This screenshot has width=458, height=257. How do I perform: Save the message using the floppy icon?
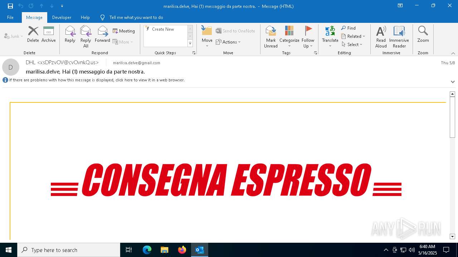point(10,6)
